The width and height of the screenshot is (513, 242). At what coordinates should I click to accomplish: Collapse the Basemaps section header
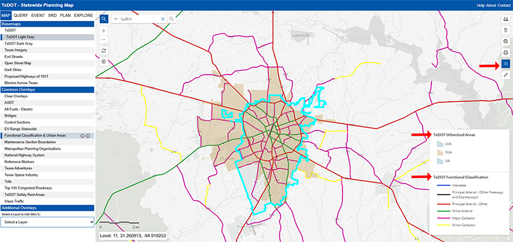[47, 24]
